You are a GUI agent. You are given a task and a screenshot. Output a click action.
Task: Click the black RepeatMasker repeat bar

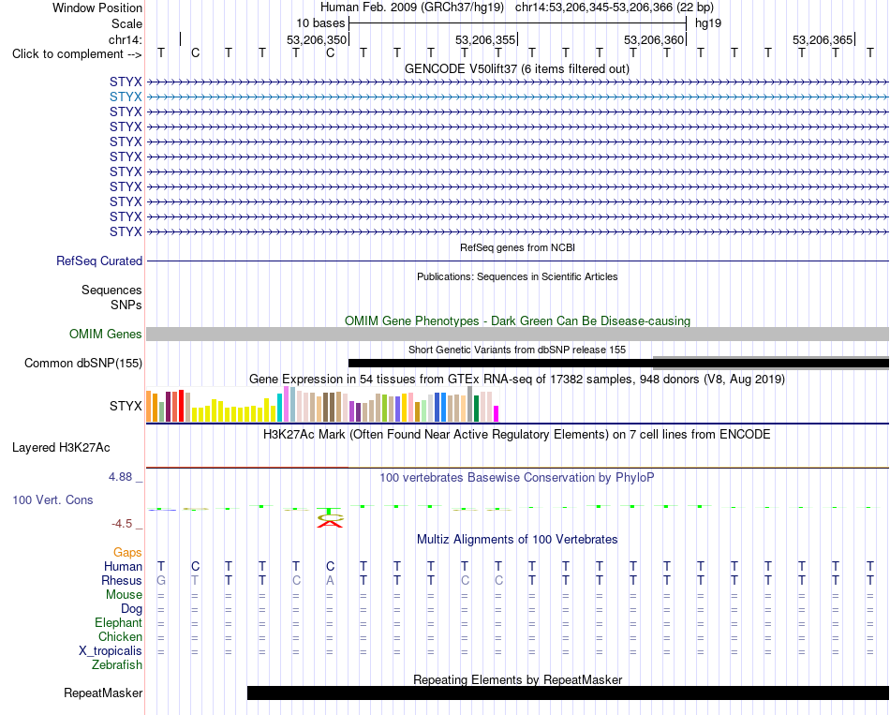click(x=568, y=693)
